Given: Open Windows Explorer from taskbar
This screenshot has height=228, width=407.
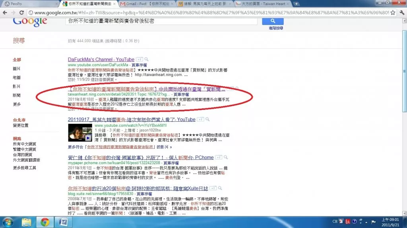Looking at the screenshot, I should [26, 222].
